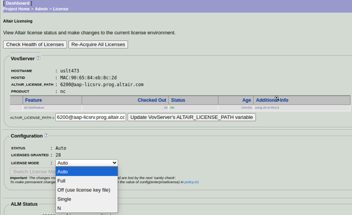Click the 6200@aap-licsrv.prog.altair.com path value
This screenshot has height=215, width=352.
102,85
